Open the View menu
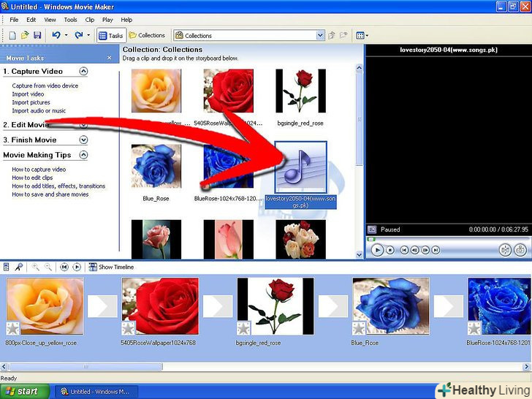The height and width of the screenshot is (399, 532). coord(50,20)
